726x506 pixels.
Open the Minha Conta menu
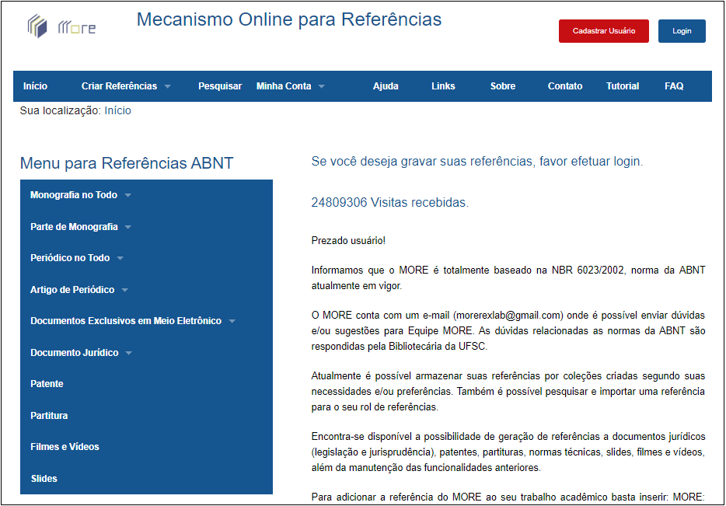(284, 86)
